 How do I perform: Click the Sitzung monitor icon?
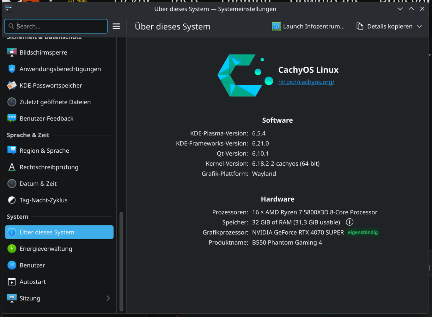[12, 298]
